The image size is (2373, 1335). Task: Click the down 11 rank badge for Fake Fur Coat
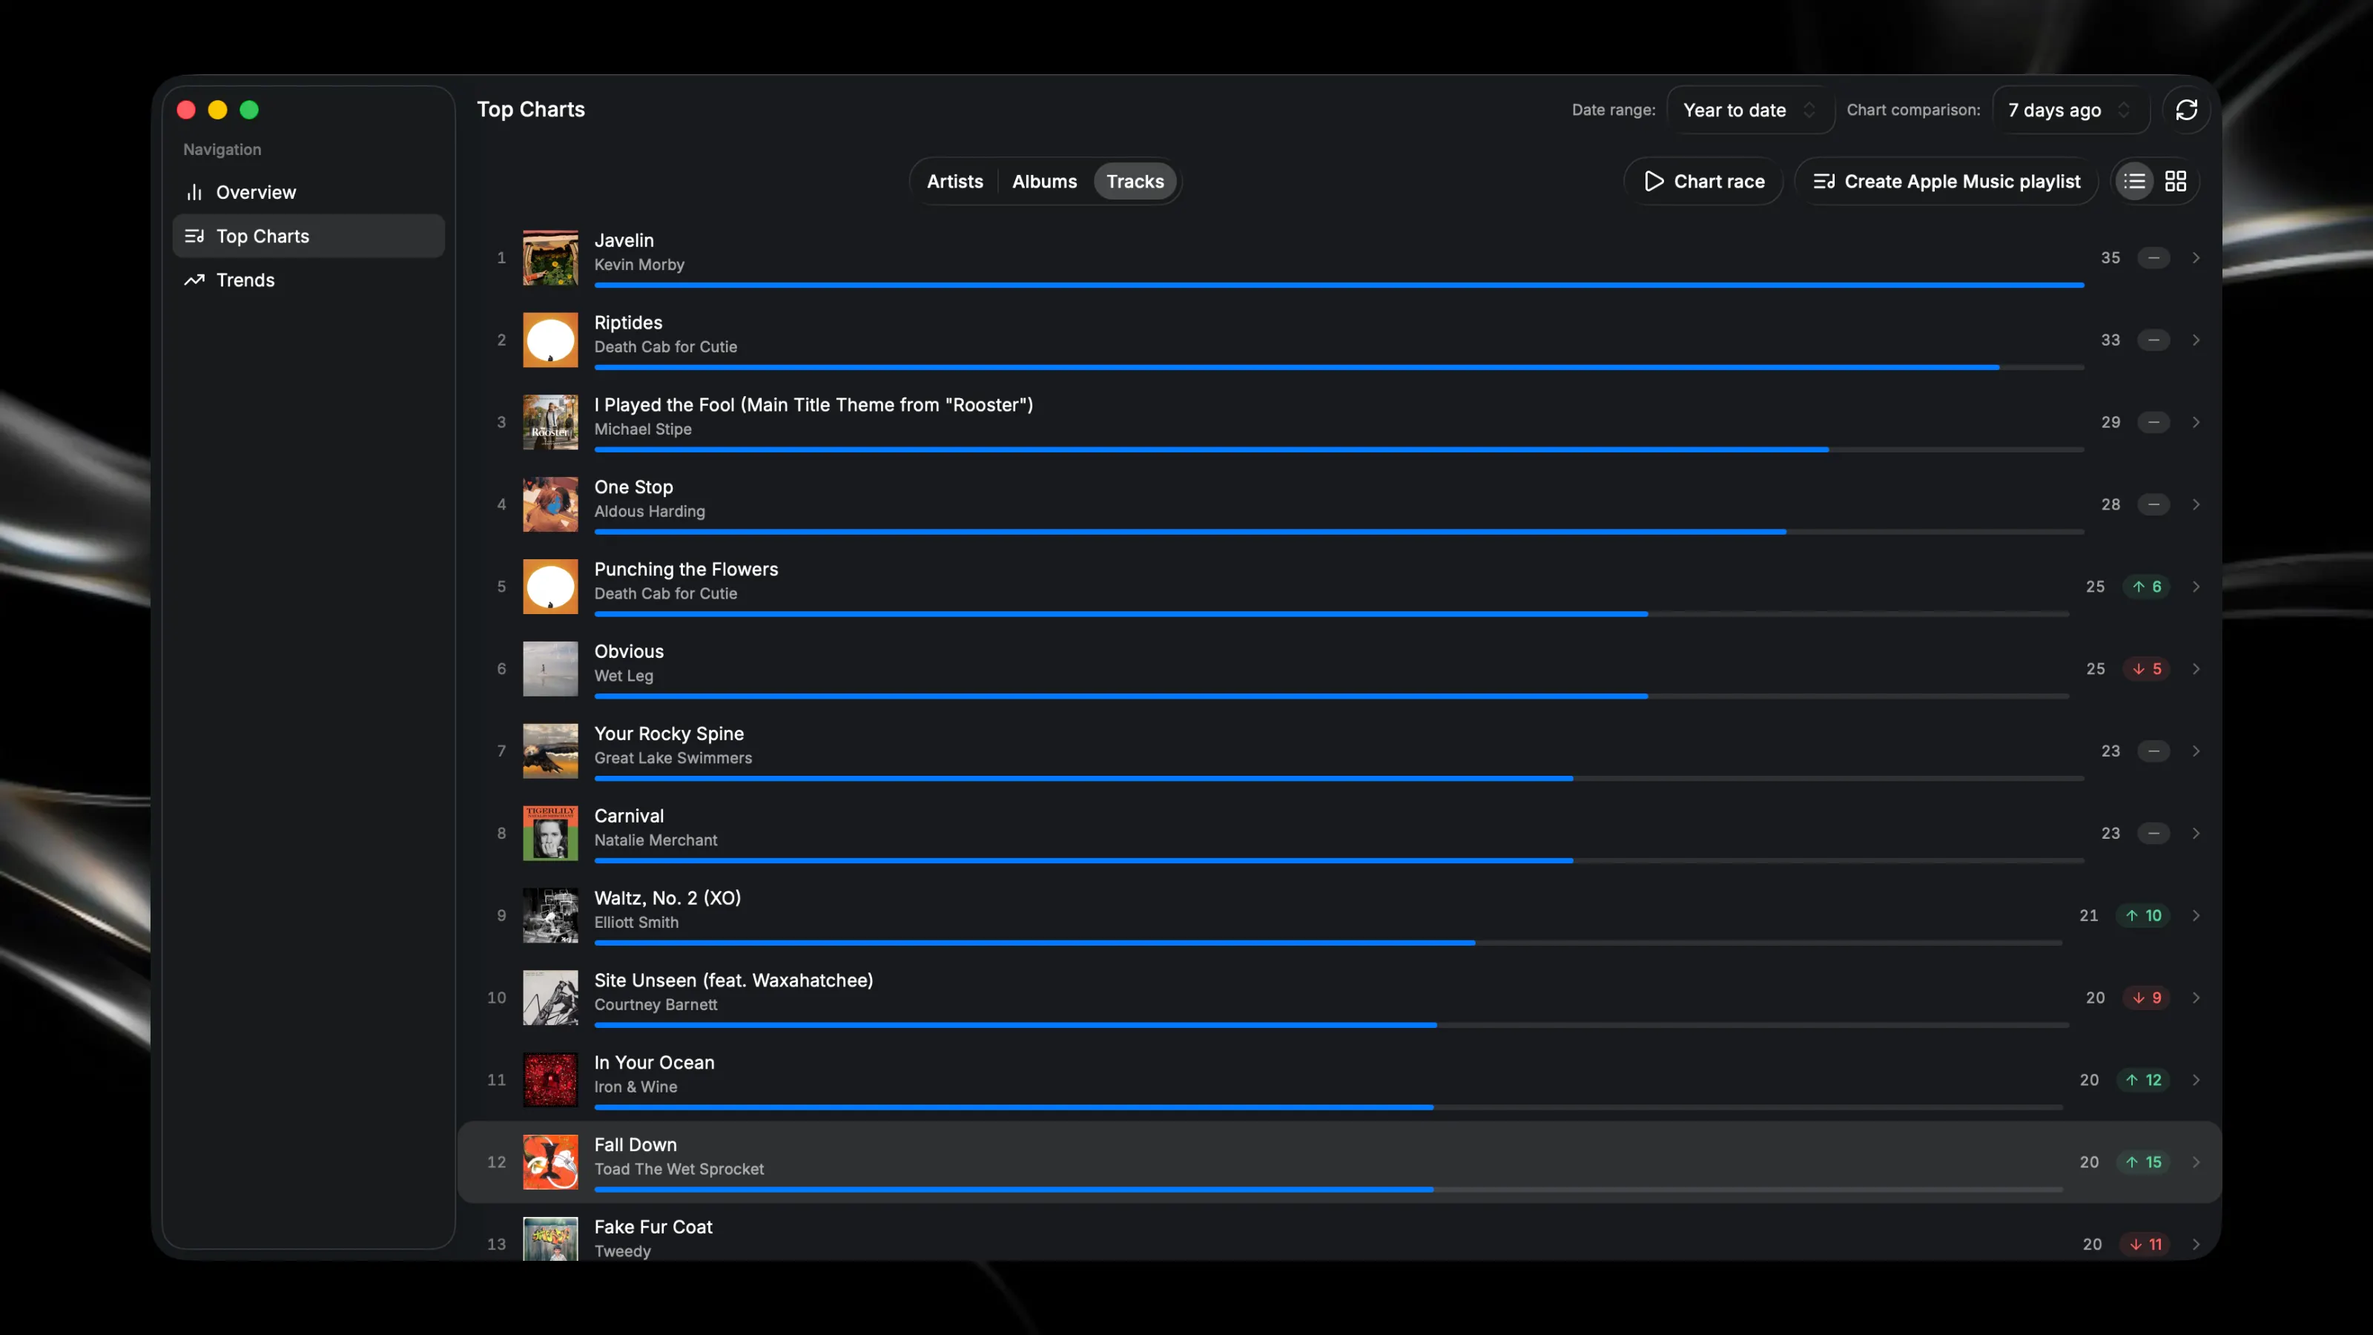[x=2145, y=1245]
